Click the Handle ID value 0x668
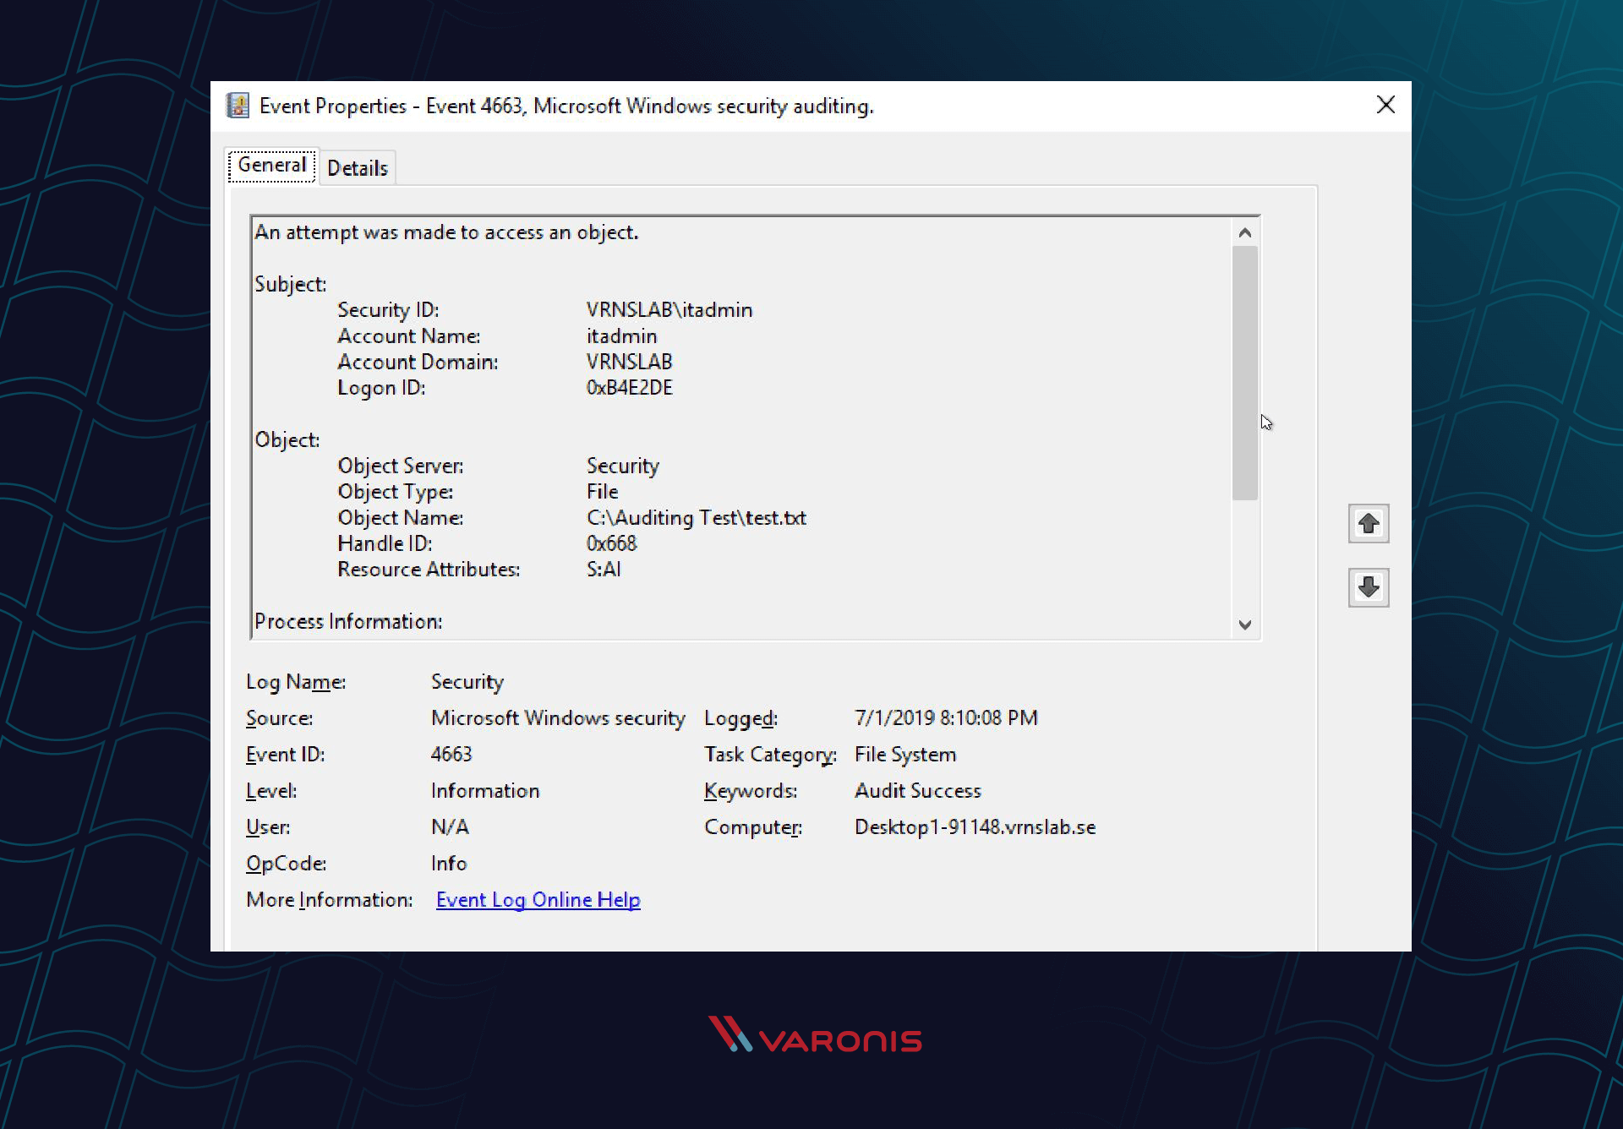1623x1129 pixels. click(x=611, y=543)
